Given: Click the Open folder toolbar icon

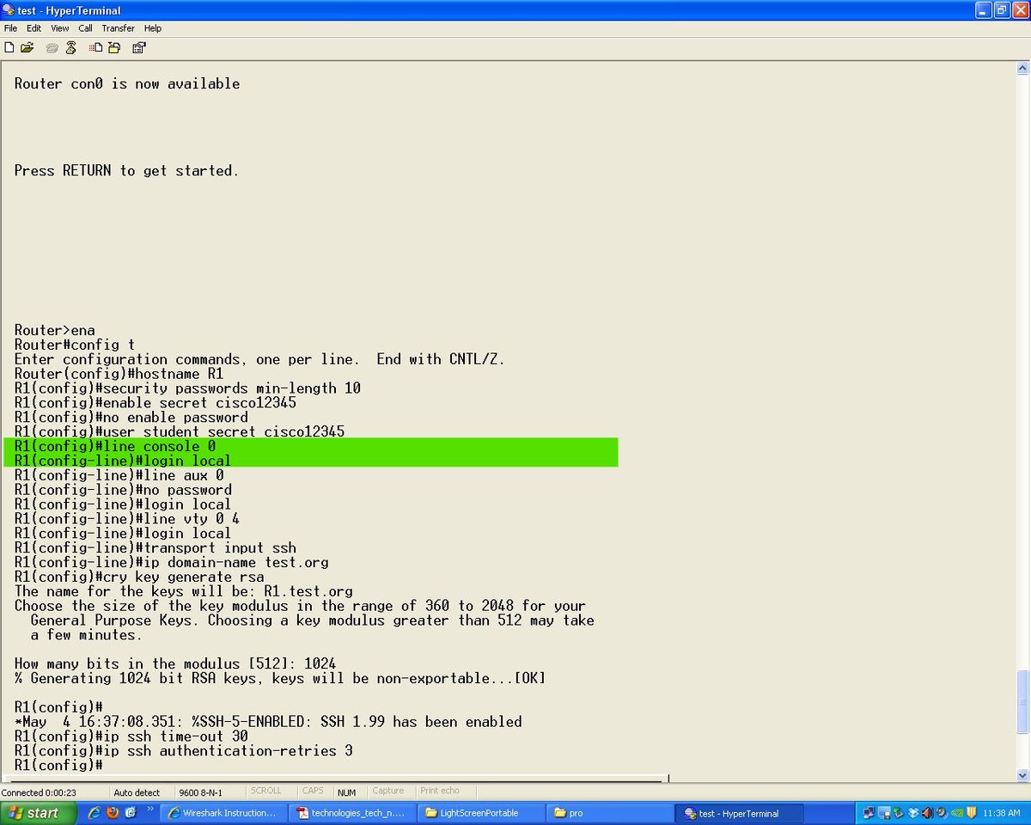Looking at the screenshot, I should (27, 48).
